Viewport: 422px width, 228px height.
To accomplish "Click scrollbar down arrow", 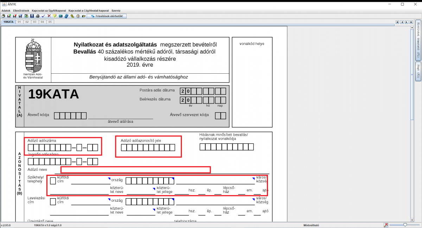I will pyautogui.click(x=412, y=219).
